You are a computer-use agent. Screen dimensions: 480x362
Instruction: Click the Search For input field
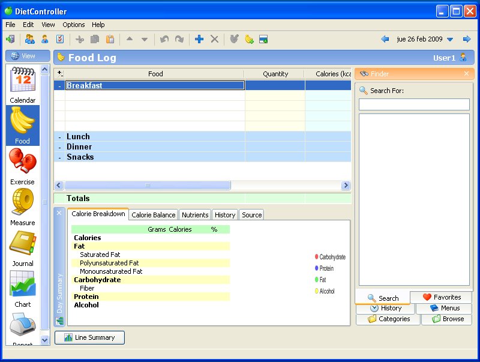click(x=414, y=104)
